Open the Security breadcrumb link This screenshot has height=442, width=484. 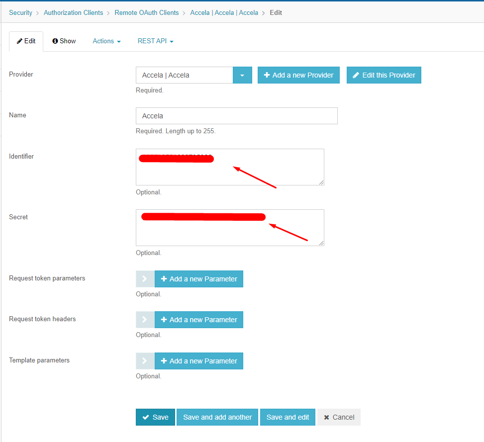20,12
